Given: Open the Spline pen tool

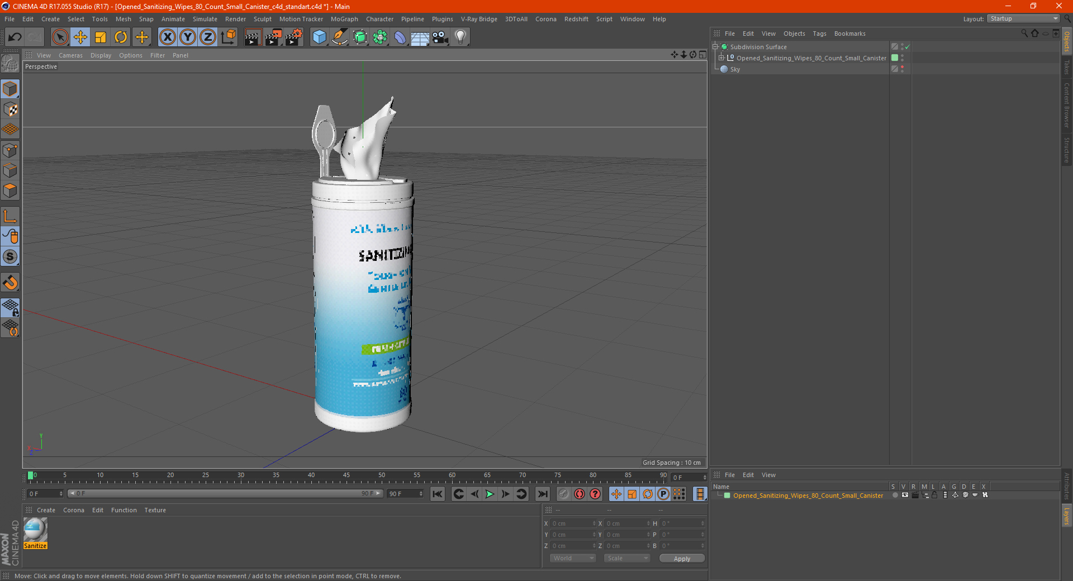Looking at the screenshot, I should point(340,37).
